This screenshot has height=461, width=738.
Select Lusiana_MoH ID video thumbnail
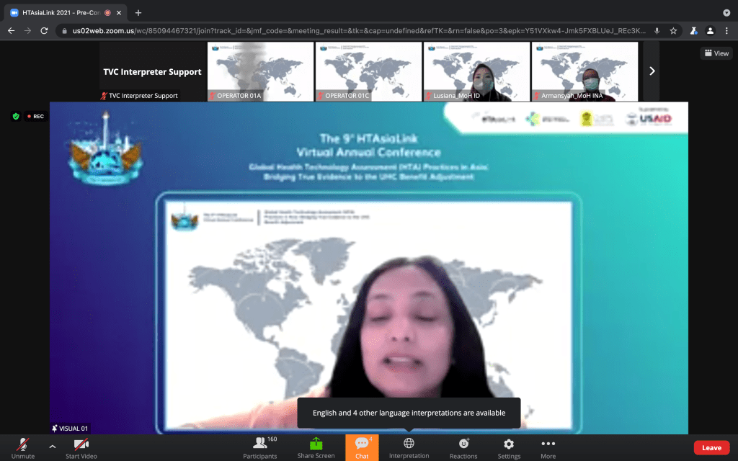[476, 71]
